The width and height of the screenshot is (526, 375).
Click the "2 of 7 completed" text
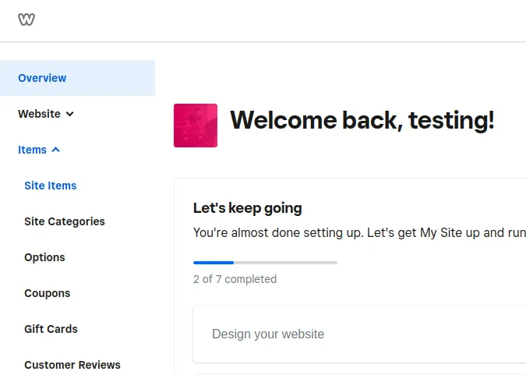coord(235,279)
